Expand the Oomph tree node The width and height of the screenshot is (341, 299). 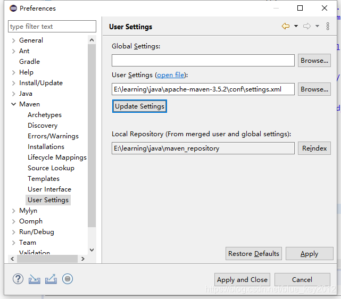pos(13,221)
